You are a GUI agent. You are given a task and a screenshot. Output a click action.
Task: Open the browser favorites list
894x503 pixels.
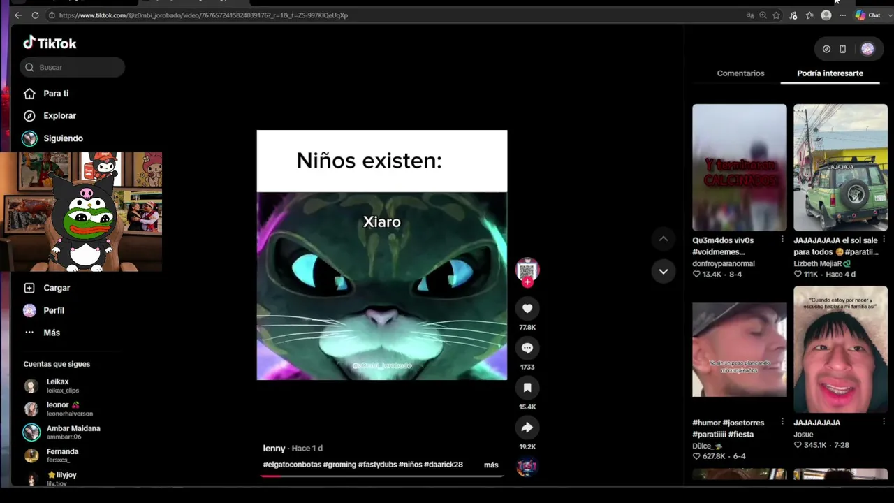click(x=809, y=15)
